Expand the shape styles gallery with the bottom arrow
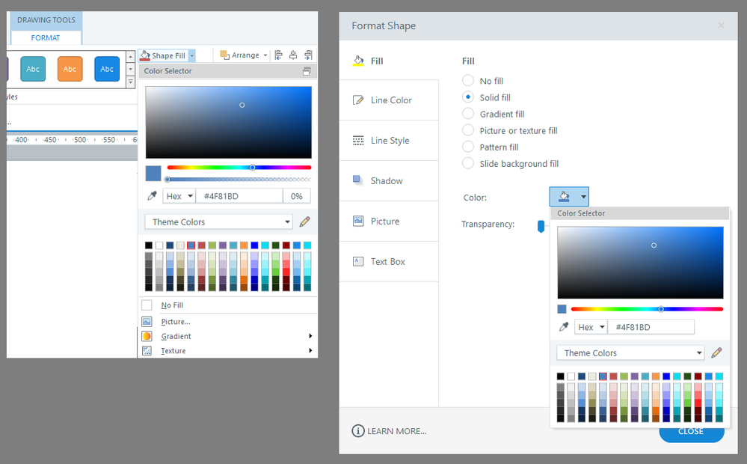Screen dimensions: 747x464 tap(131, 82)
